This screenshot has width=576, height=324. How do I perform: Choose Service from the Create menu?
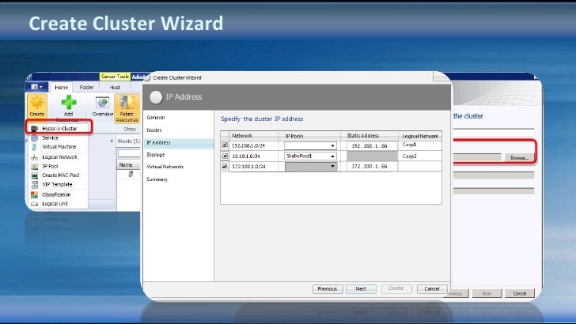(50, 138)
